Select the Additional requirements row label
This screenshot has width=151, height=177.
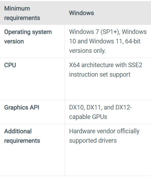click(x=22, y=136)
